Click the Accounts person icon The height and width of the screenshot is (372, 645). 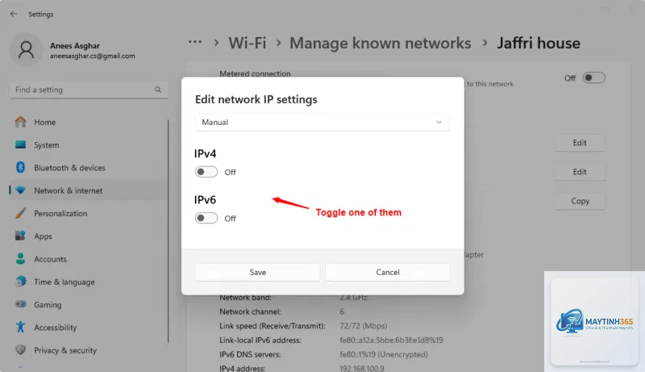click(20, 259)
